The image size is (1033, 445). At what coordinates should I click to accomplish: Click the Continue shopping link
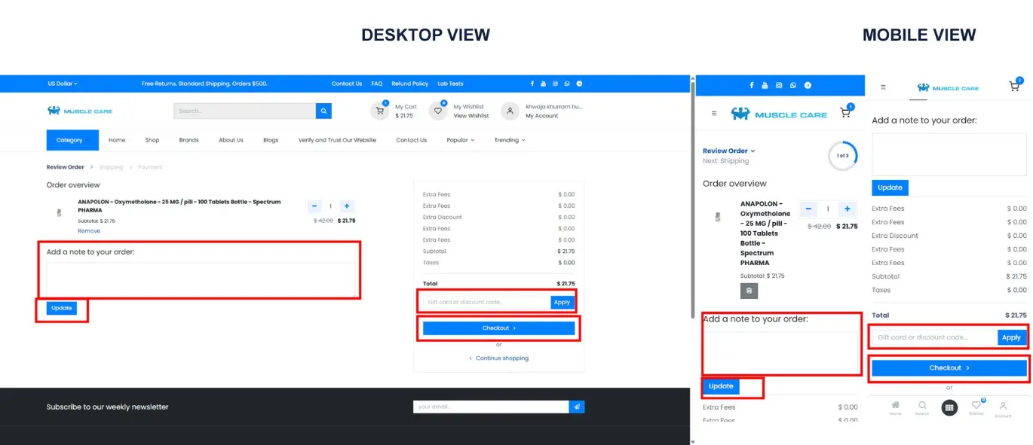501,358
